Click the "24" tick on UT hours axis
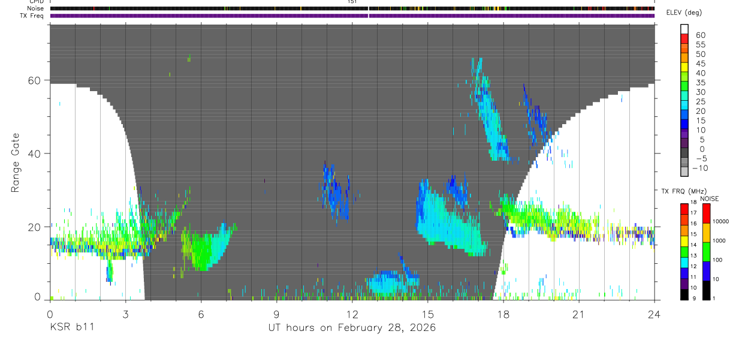The height and width of the screenshot is (340, 736). pos(654,314)
